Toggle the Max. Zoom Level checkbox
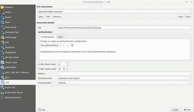Viewport: 194px width, 112px height. coord(39,69)
